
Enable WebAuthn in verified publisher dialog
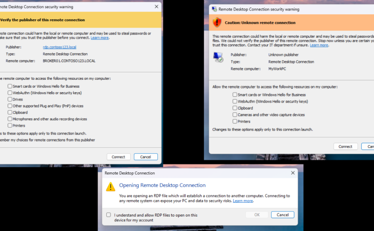pos(10,93)
